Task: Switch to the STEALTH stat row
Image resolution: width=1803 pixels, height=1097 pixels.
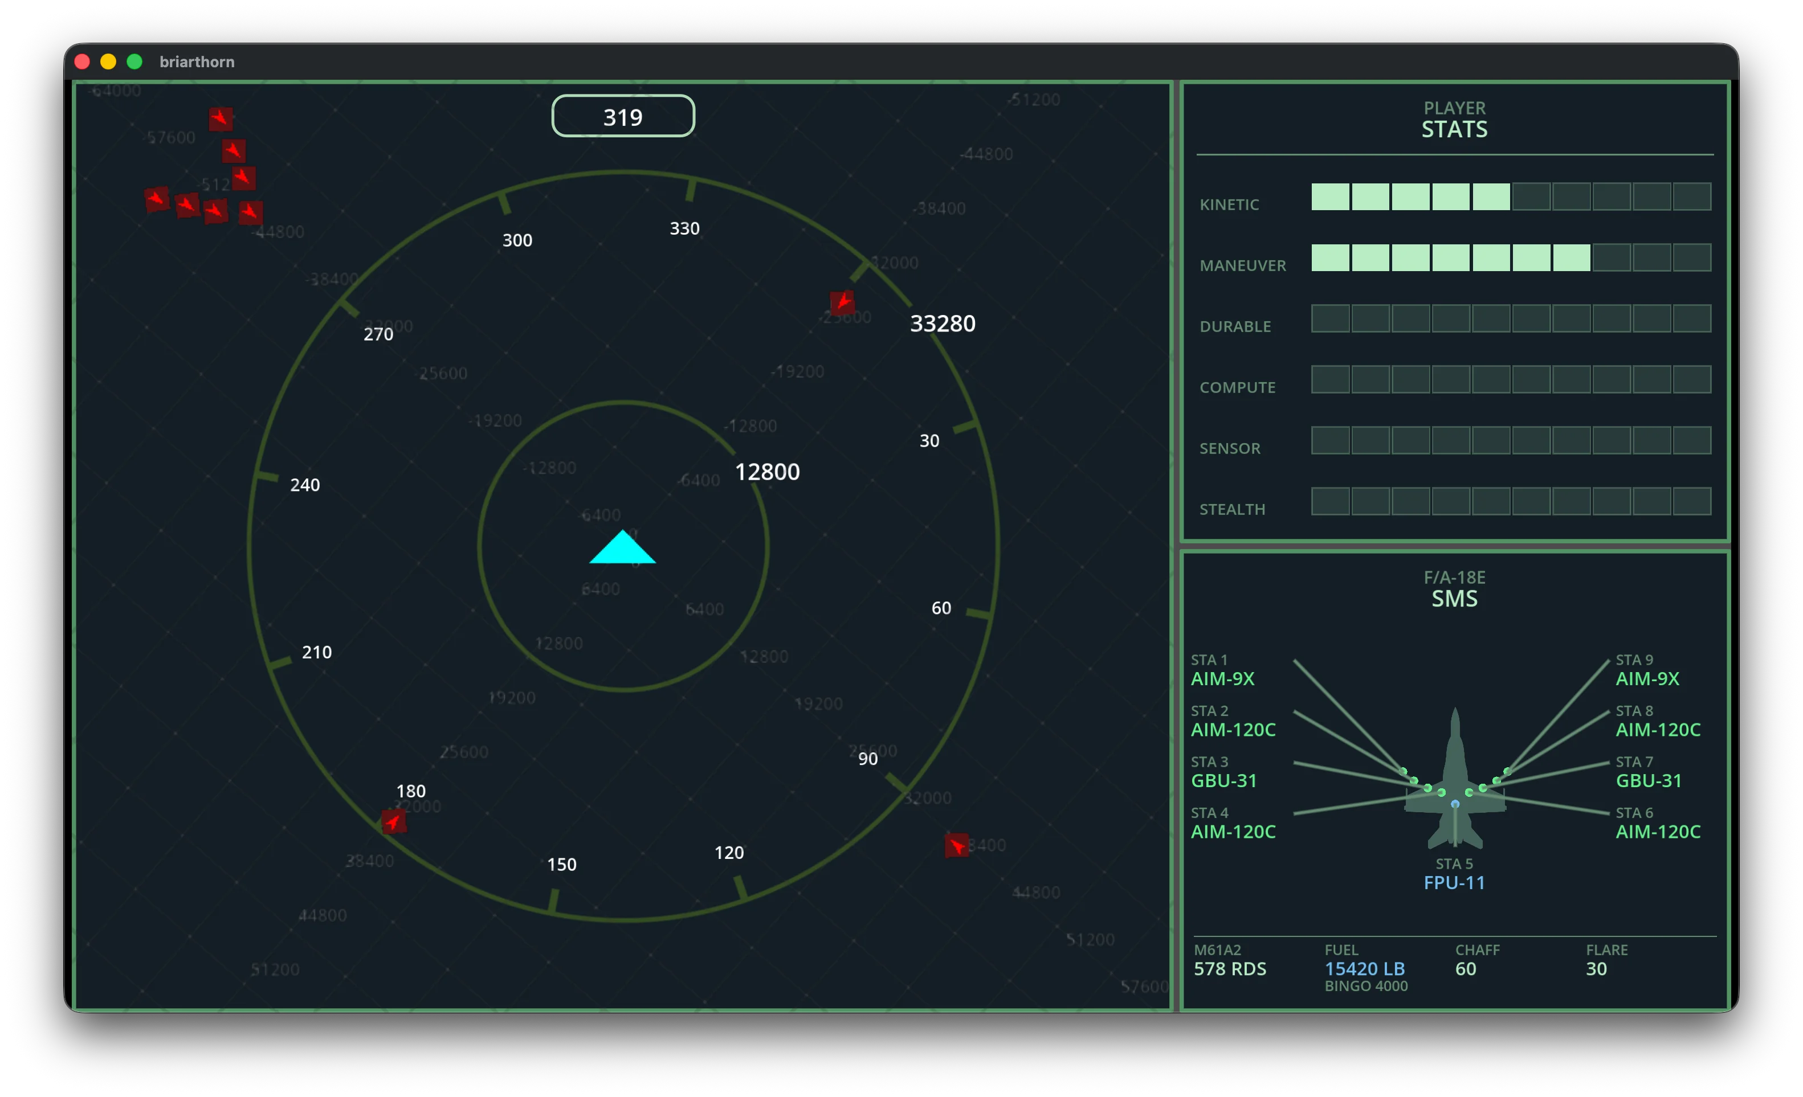Action: 1232,509
